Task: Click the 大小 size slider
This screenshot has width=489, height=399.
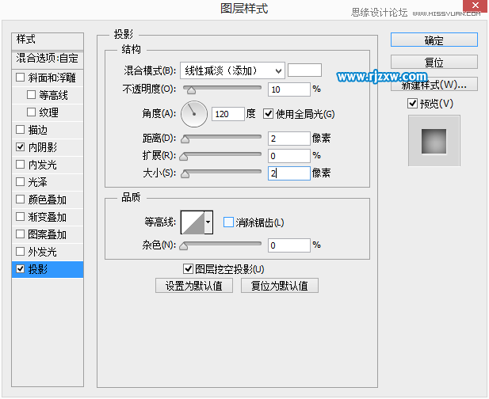Action: tap(222, 173)
